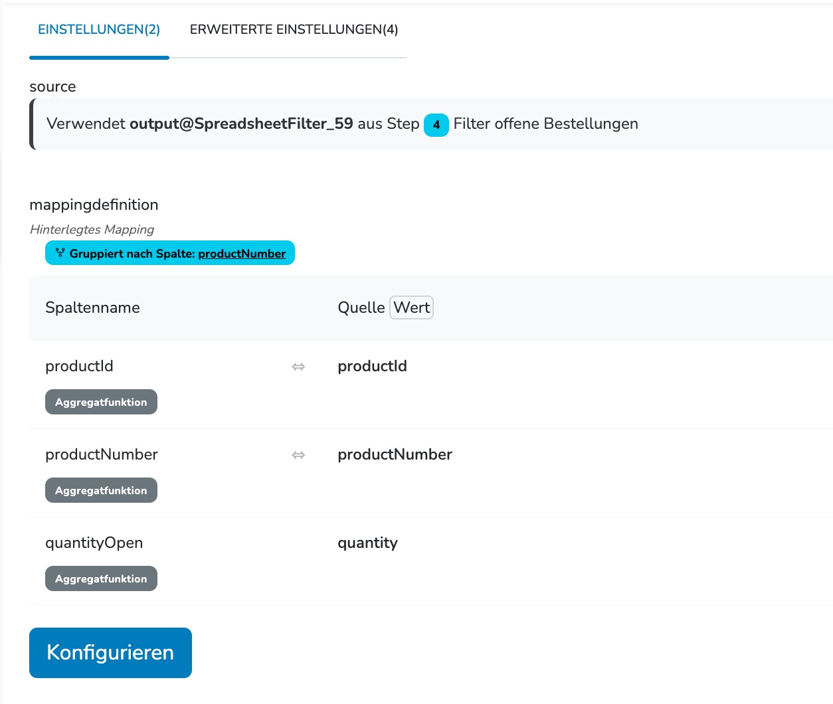
Task: Open the ERWEITERTE EINSTELLUNGEN(4) tab
Action: point(294,30)
